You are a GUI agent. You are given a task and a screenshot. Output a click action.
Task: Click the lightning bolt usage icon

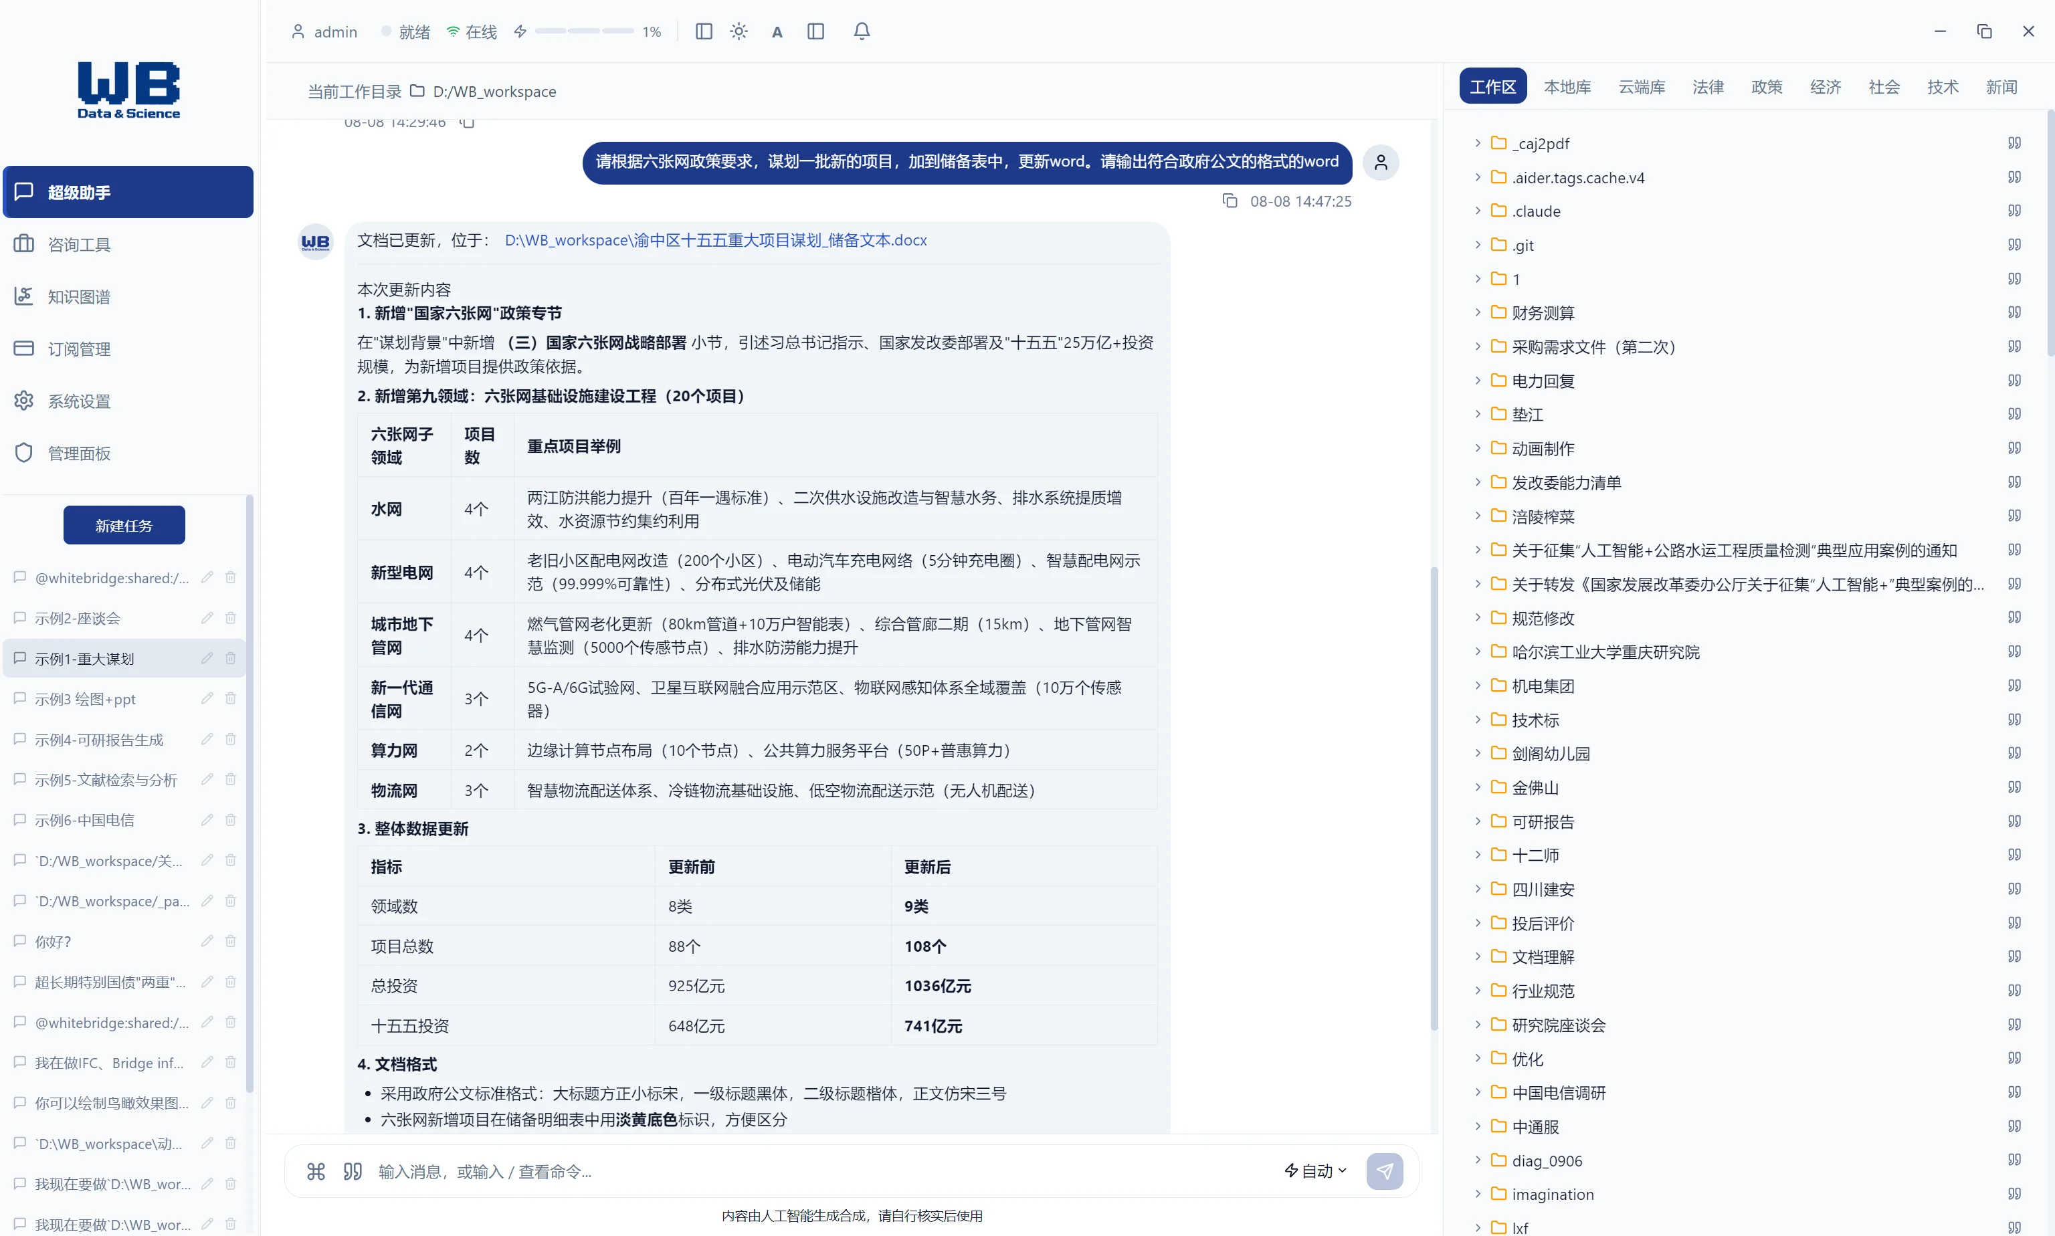click(x=520, y=31)
